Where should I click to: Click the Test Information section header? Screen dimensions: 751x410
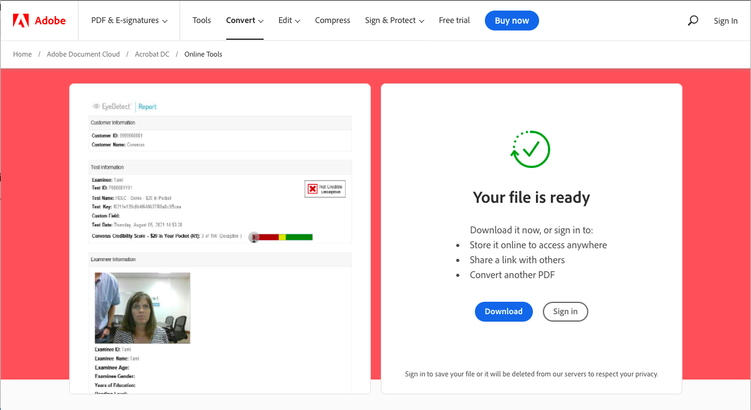coord(220,167)
